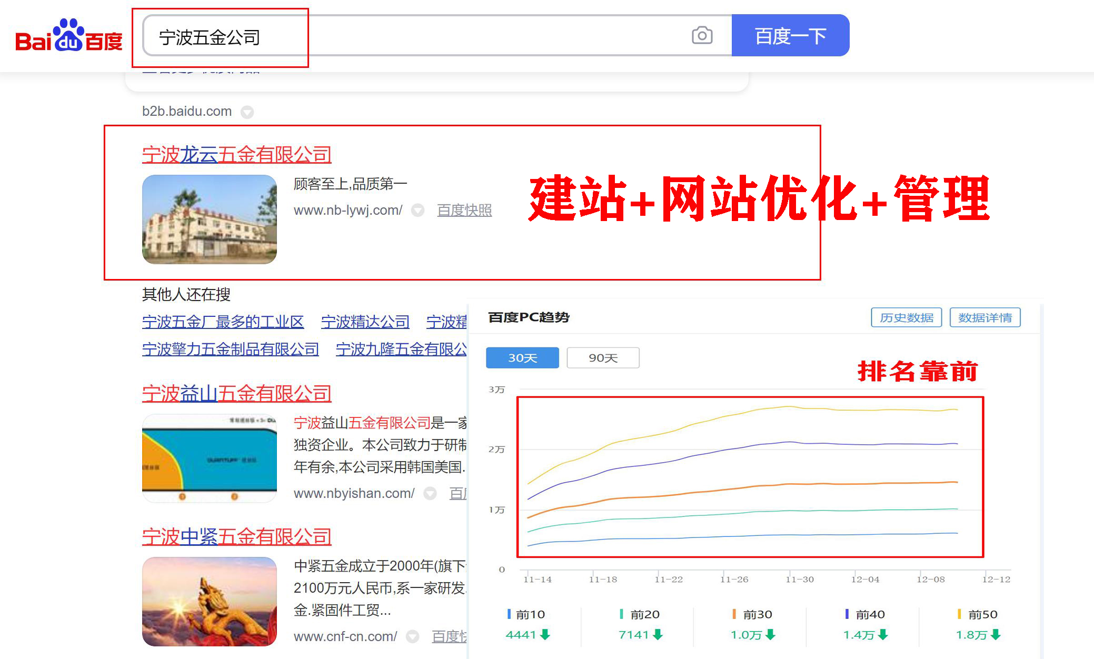Open dropdown arrow beside www.cnf-cn.com/

(413, 637)
